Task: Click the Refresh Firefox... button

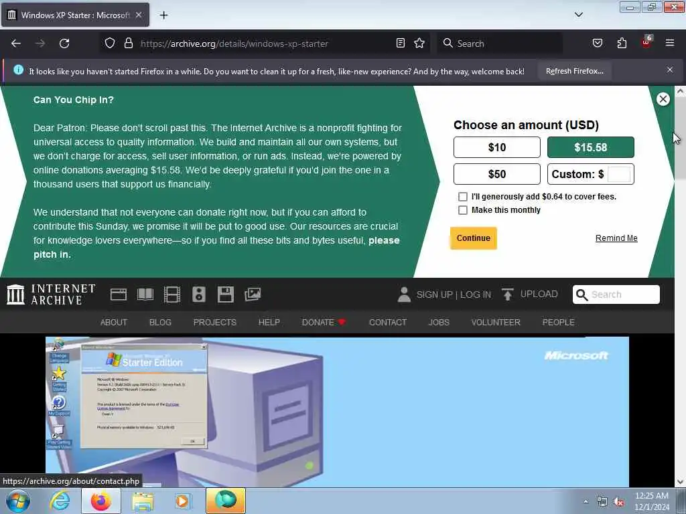Action: tap(574, 71)
